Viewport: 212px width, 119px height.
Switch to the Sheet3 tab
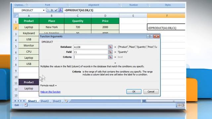click(57, 101)
